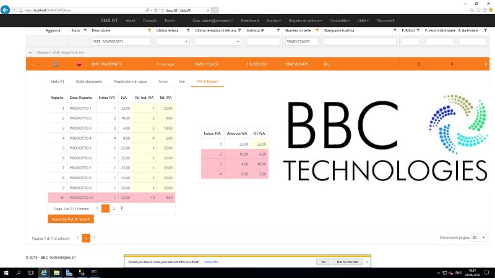The width and height of the screenshot is (495, 278).
Task: Click the address bar search magnifier icon
Action: tap(147, 10)
